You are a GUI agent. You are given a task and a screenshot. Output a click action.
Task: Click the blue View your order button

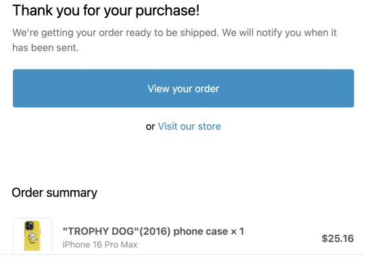183,88
